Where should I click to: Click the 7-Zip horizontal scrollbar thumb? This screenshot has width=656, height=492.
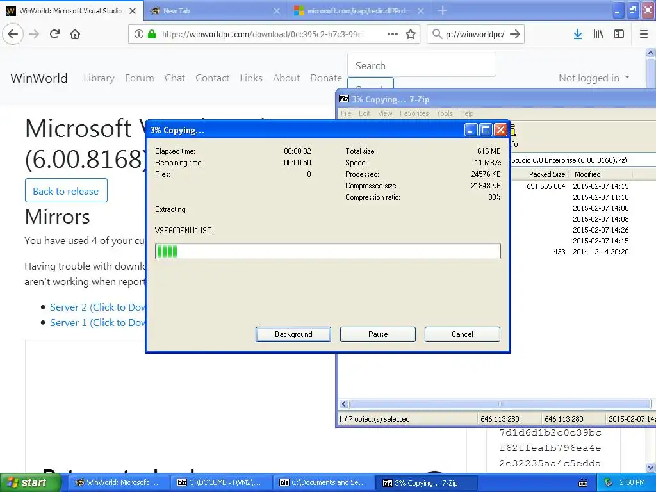(x=500, y=404)
